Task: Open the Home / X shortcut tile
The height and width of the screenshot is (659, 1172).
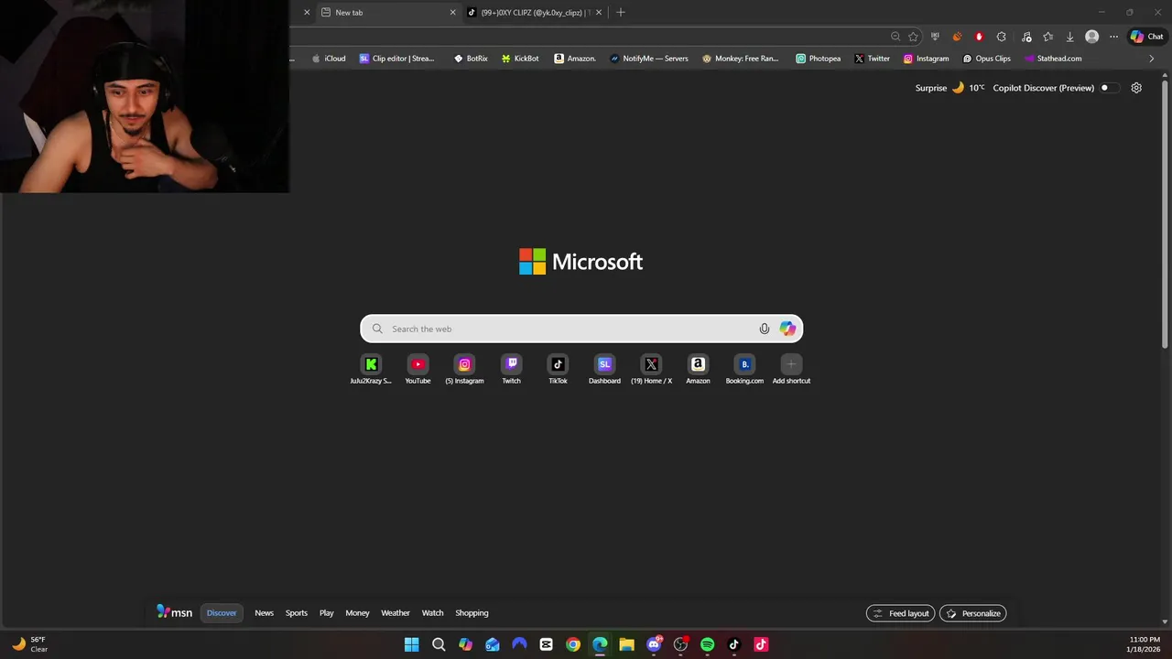Action: point(651,370)
